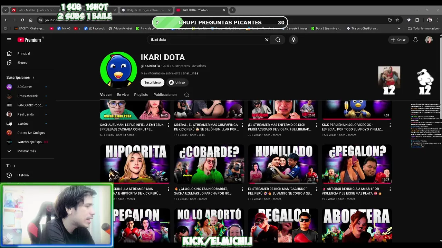Expand the Suscripciones section
The height and width of the screenshot is (248, 442).
point(20,77)
